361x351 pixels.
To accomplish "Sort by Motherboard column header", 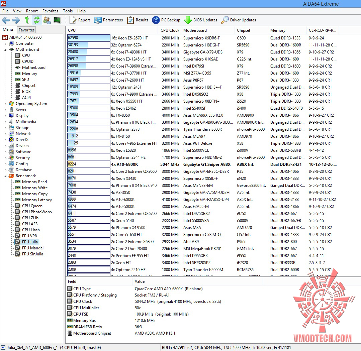I will (x=208, y=30).
